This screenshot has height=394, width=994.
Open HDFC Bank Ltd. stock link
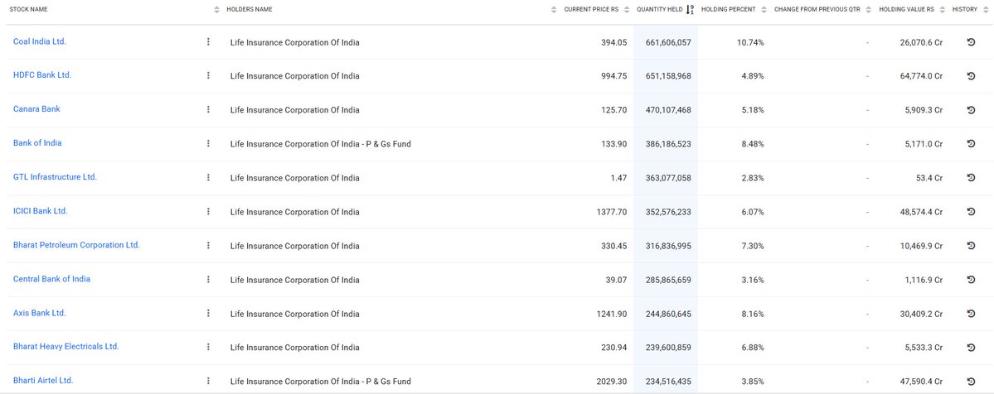point(42,74)
